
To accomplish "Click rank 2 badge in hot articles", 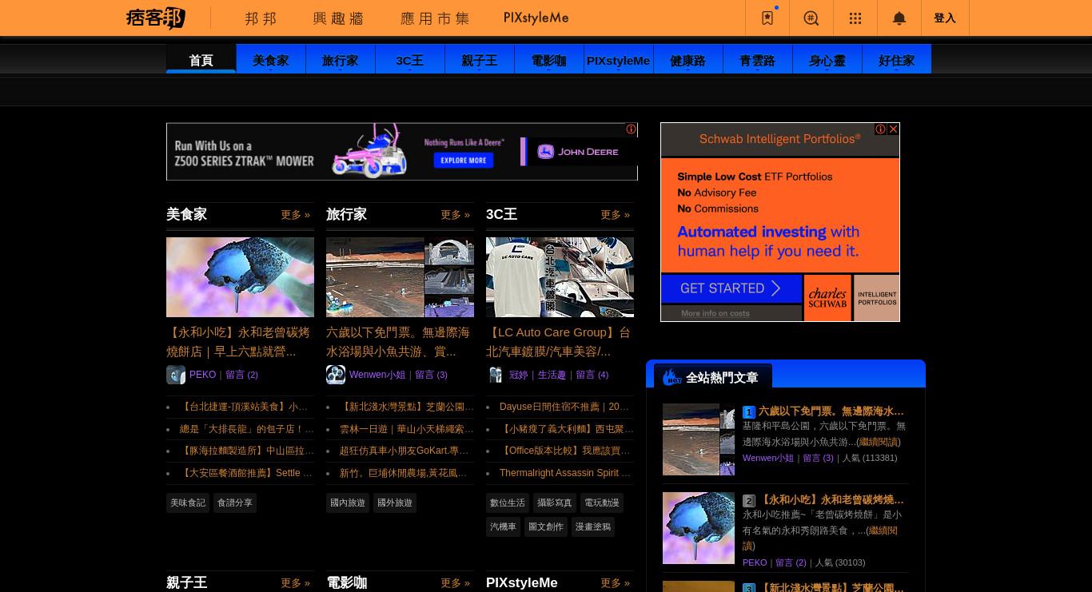I will pos(748,501).
